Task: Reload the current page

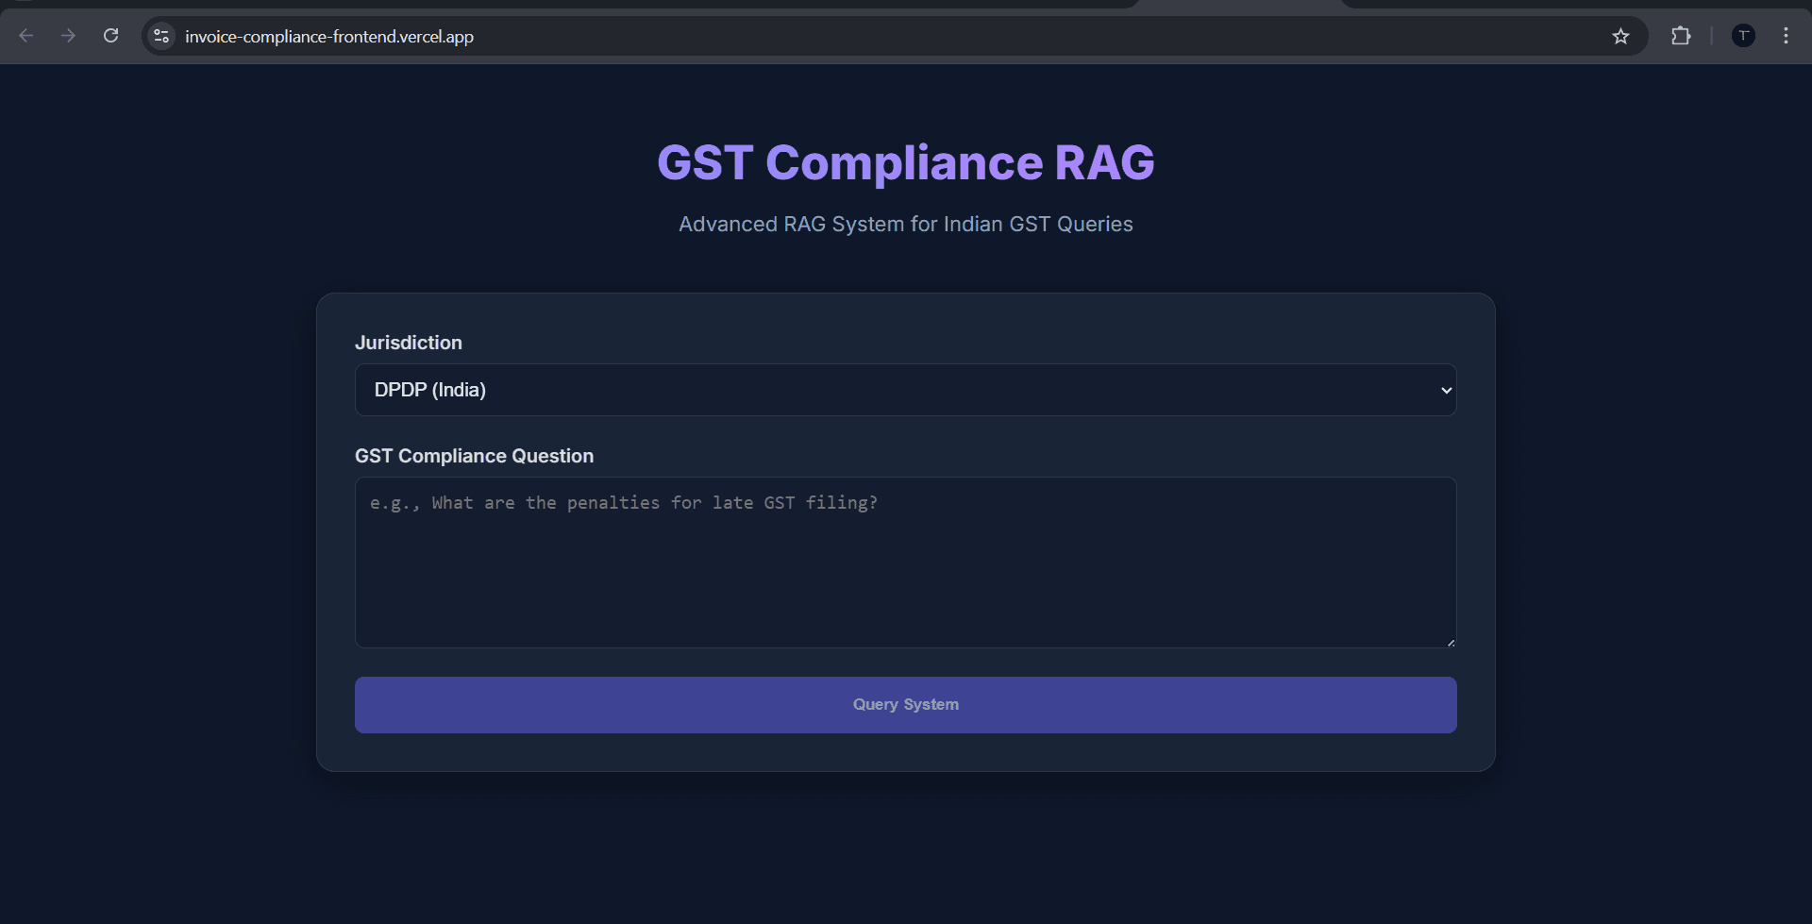Action: (x=110, y=36)
